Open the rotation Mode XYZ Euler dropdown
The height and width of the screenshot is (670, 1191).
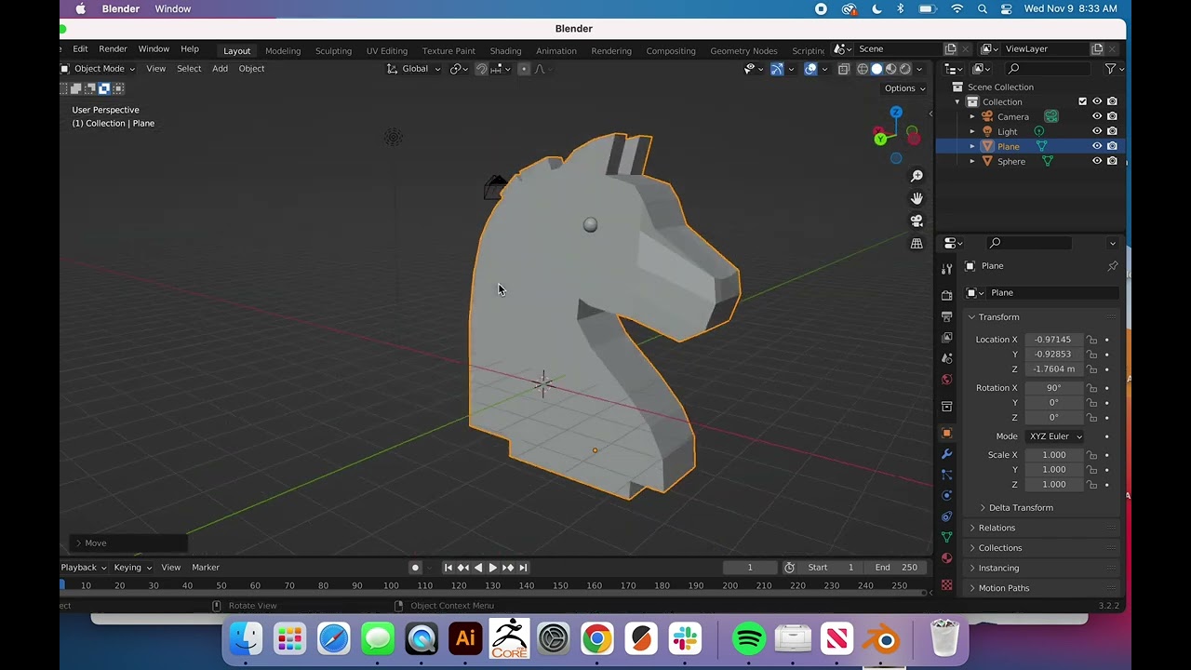tap(1054, 436)
